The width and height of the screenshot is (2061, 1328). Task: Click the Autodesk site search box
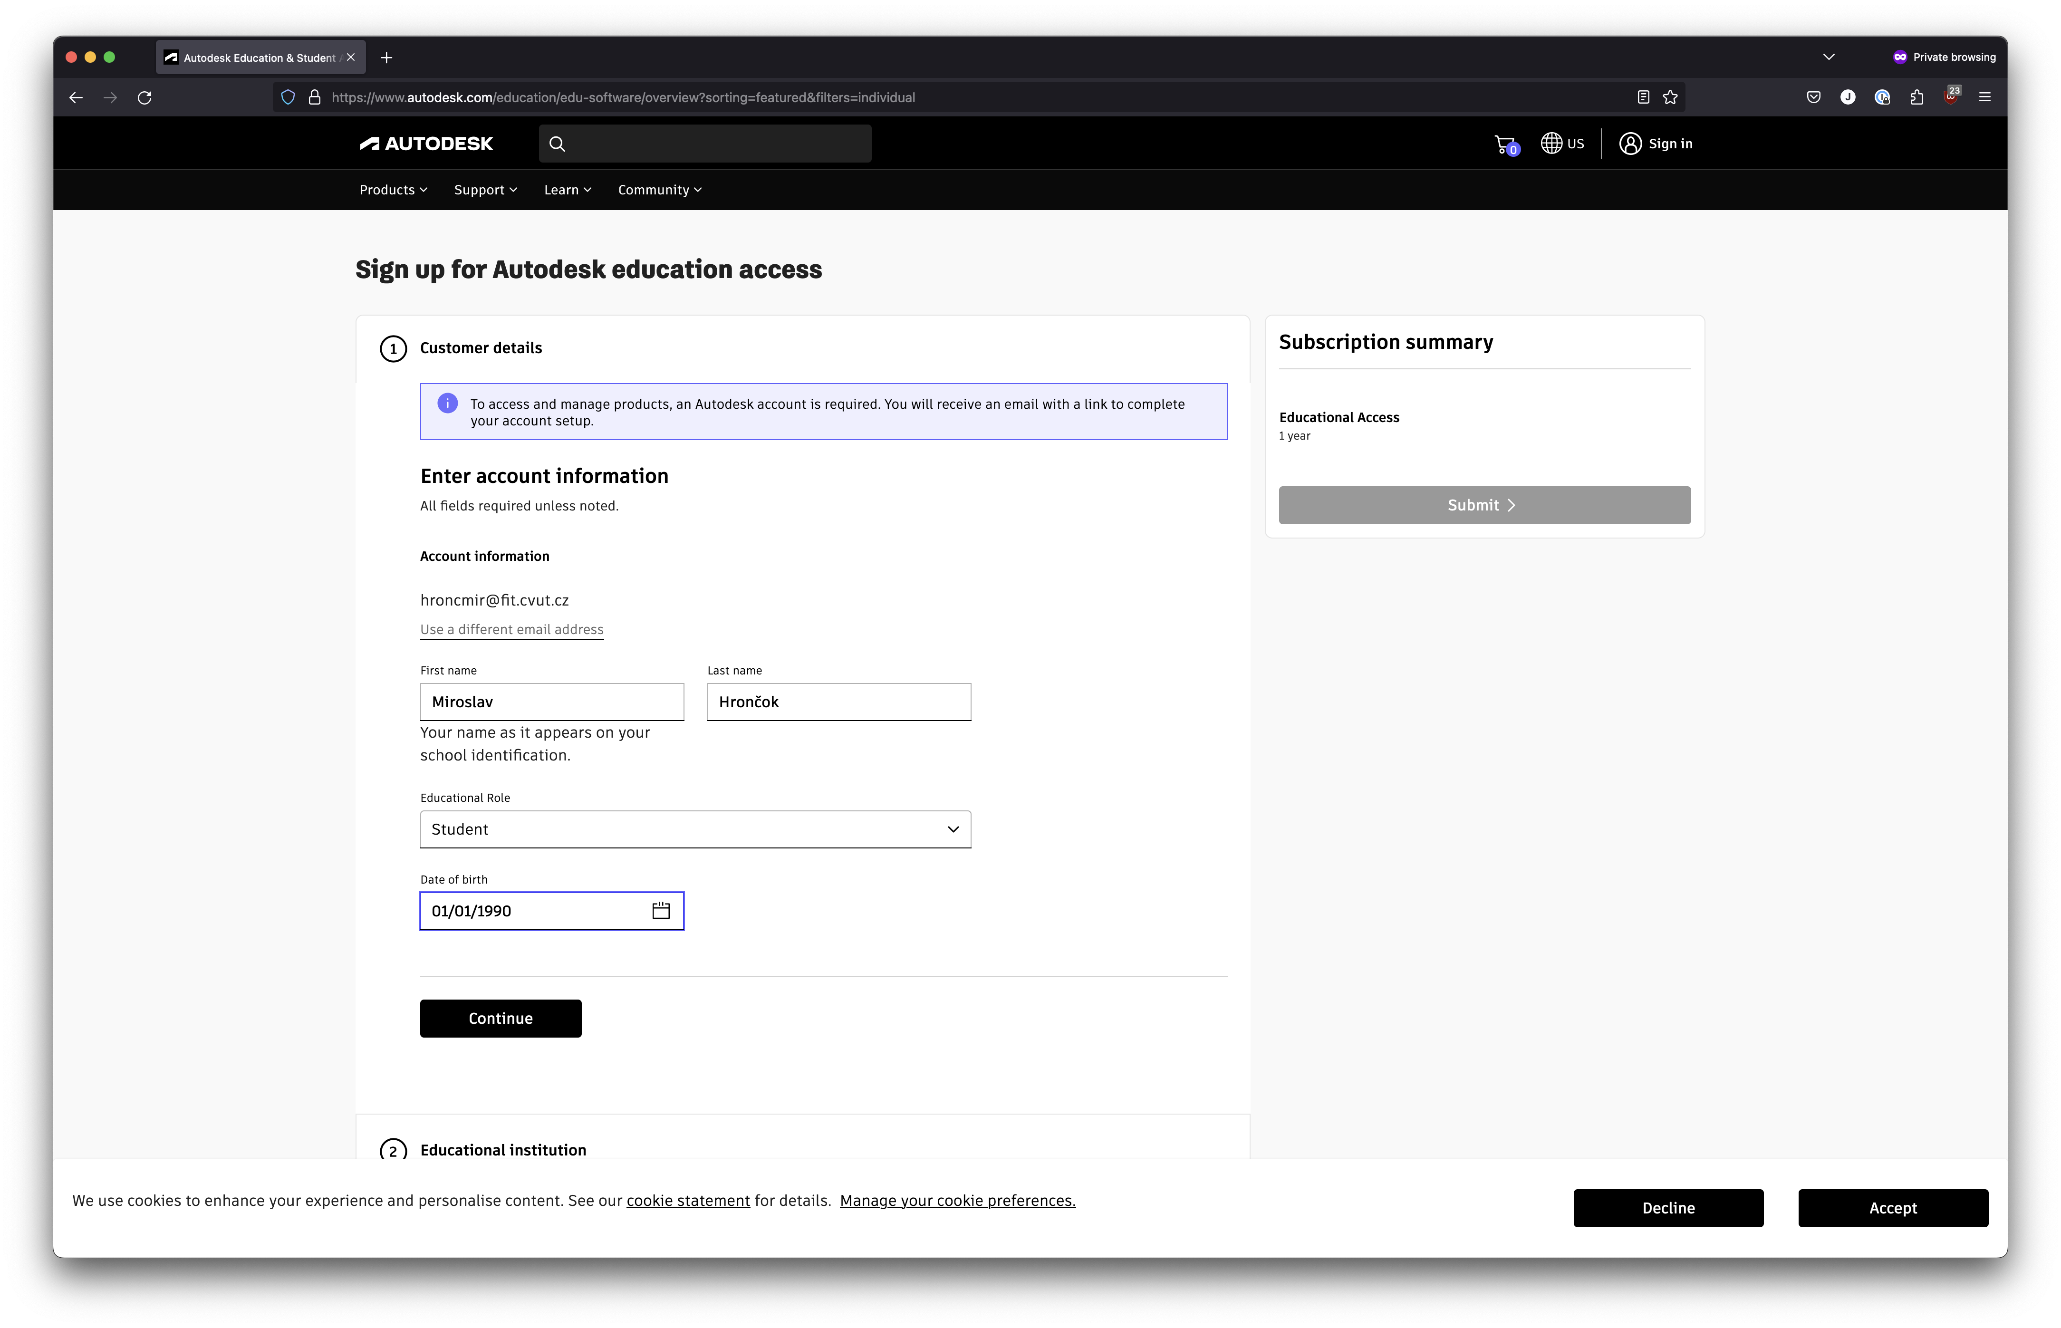tap(704, 144)
